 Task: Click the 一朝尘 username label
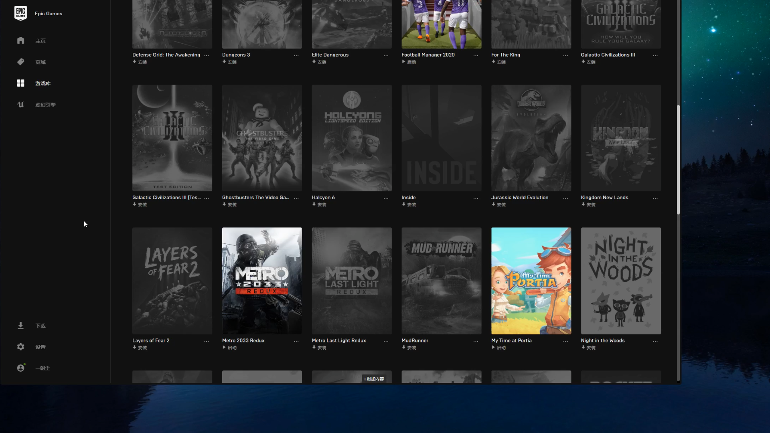43,368
